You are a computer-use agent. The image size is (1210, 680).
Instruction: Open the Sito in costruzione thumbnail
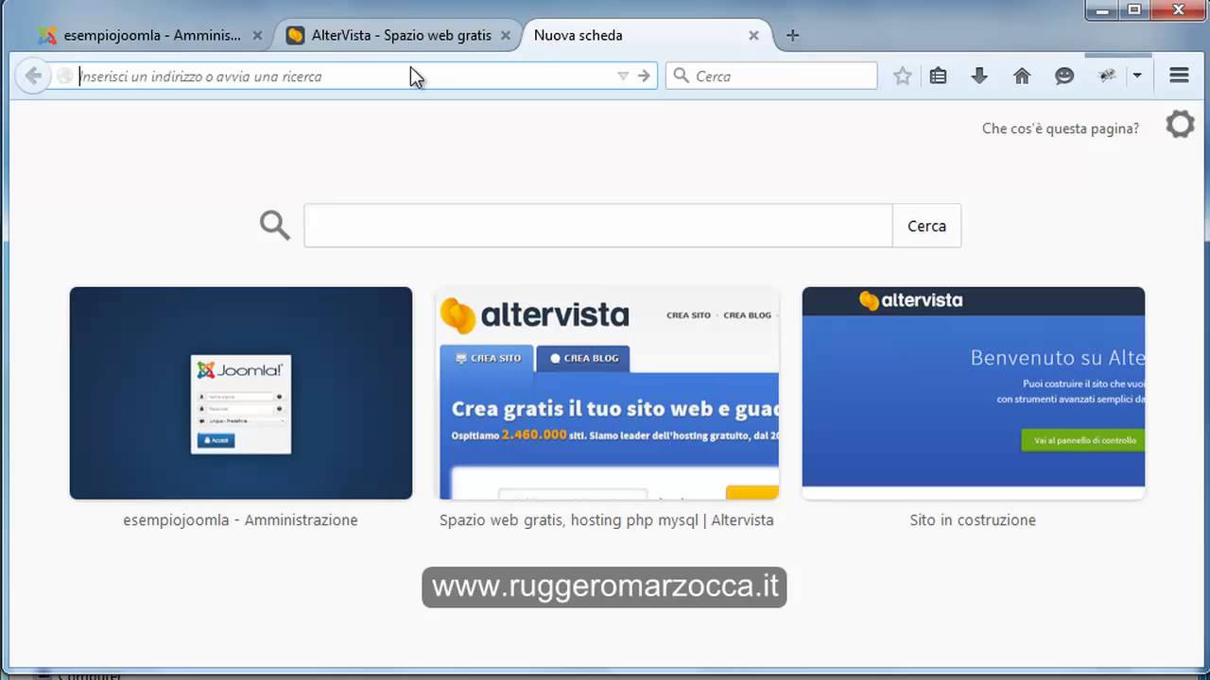pos(974,393)
